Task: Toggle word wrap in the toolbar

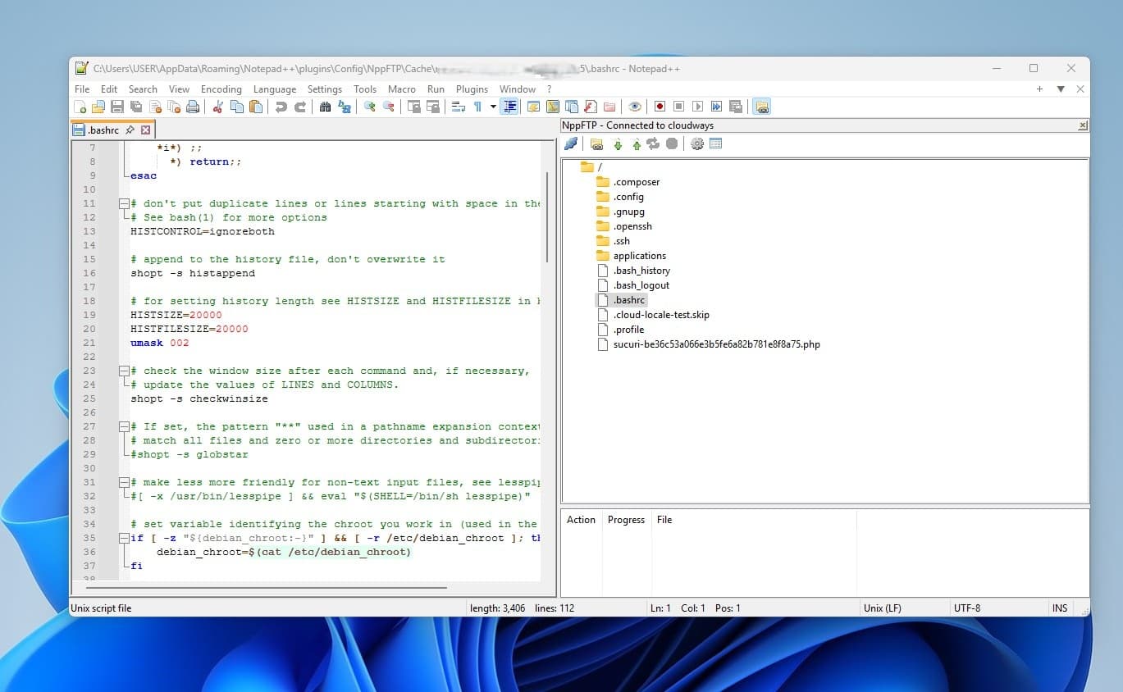Action: (458, 107)
